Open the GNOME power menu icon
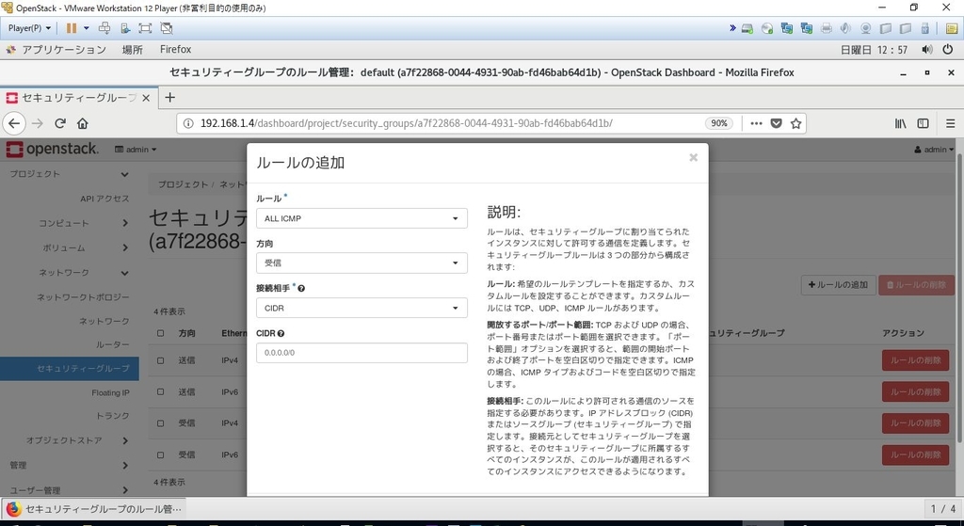964x526 pixels. coord(947,50)
